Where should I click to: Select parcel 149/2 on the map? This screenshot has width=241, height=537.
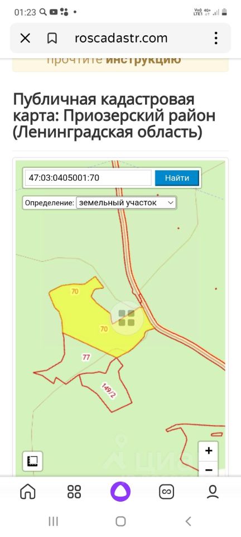click(x=109, y=391)
